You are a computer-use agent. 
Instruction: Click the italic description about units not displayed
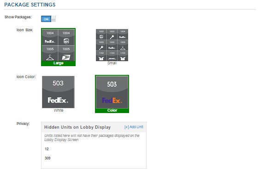(92, 138)
